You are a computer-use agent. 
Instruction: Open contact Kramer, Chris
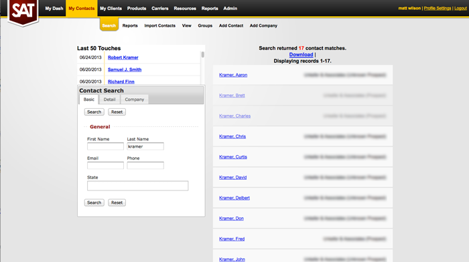(x=232, y=136)
